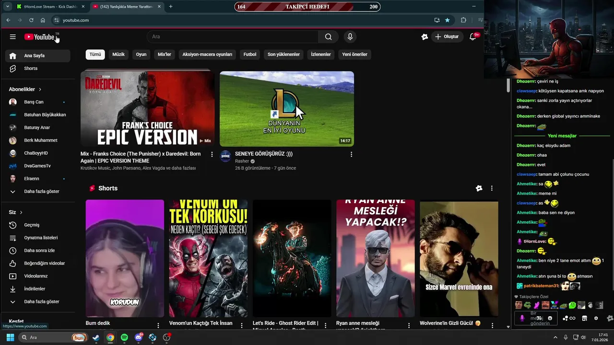
Task: Open Beğendiğim videolar list
Action: [38, 264]
